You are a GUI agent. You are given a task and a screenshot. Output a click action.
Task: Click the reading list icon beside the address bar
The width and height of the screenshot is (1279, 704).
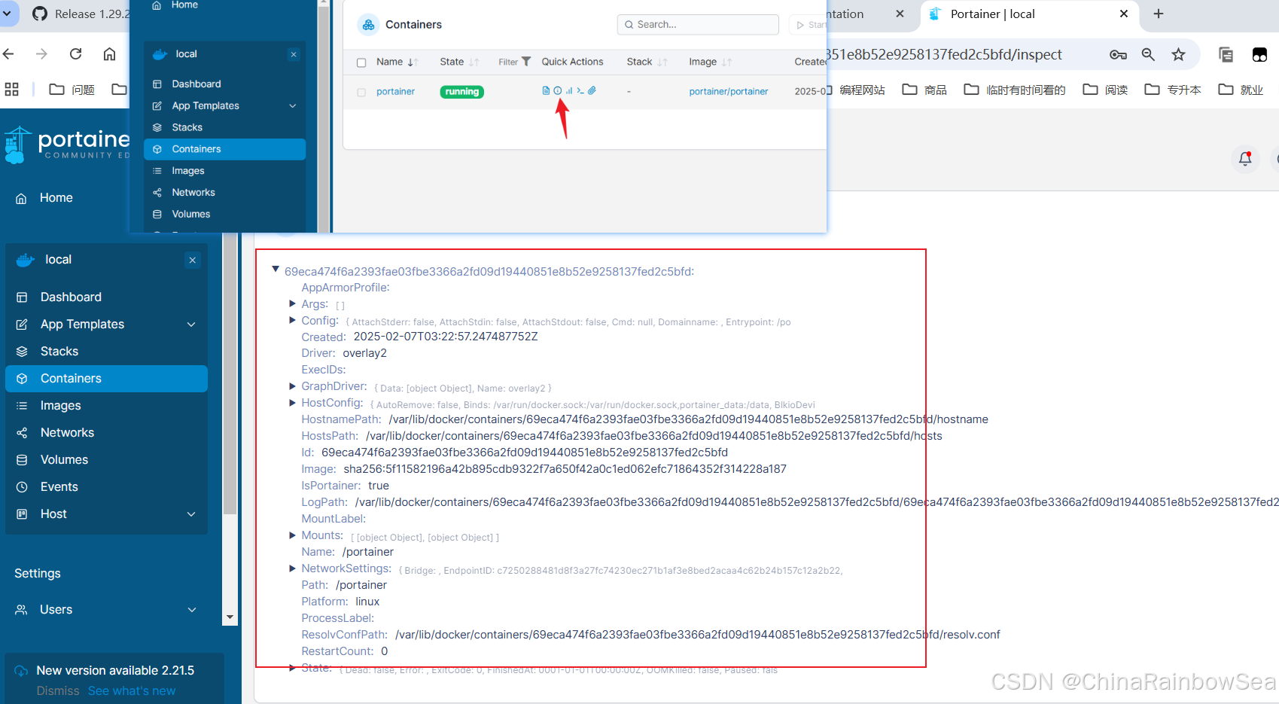(1226, 54)
